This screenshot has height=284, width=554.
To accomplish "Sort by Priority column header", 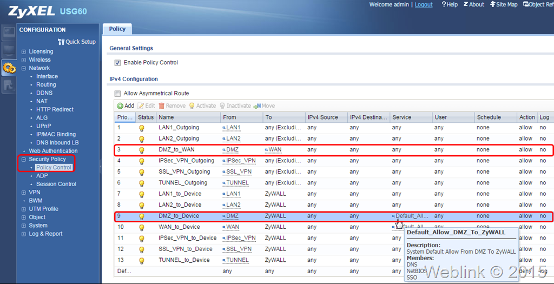I will [126, 117].
